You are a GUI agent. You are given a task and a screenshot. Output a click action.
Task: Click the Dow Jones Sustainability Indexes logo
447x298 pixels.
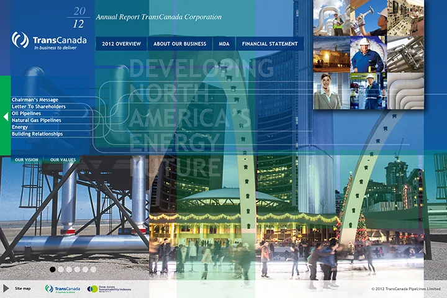[x=109, y=289]
